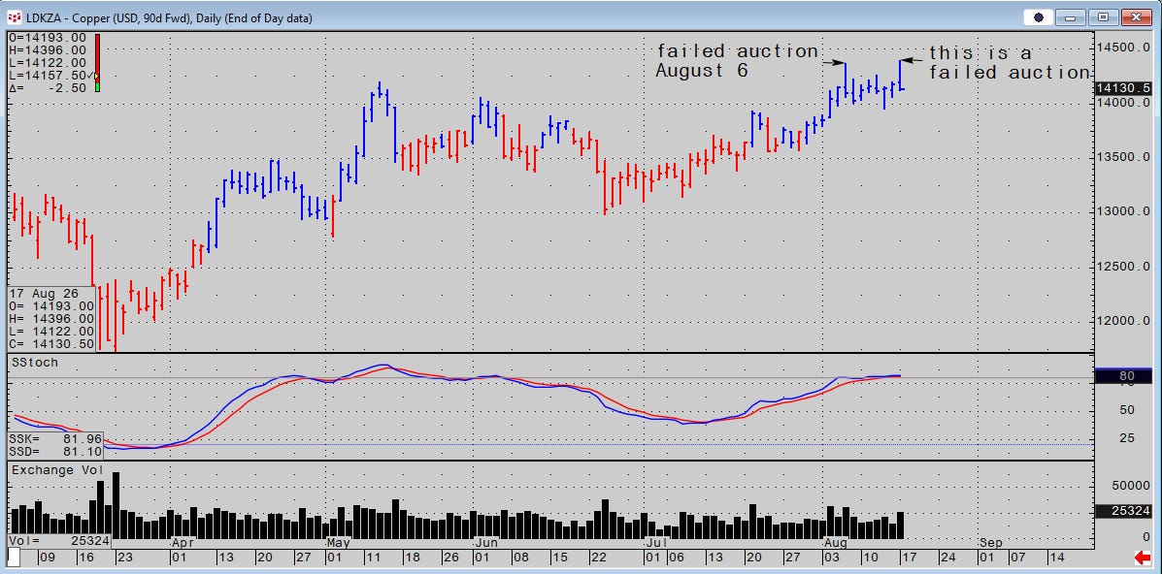Select the 'this is a failed auction' annotation

(x=1010, y=62)
